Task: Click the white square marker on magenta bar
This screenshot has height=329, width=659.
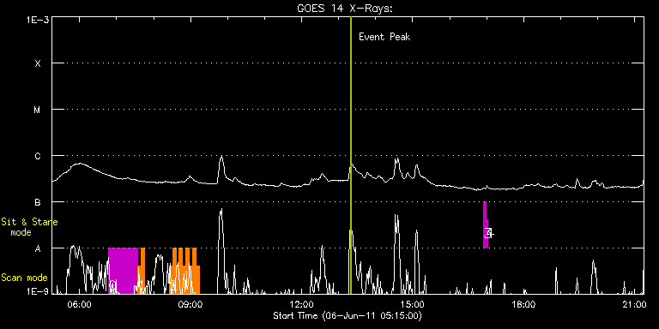Action: click(x=488, y=232)
